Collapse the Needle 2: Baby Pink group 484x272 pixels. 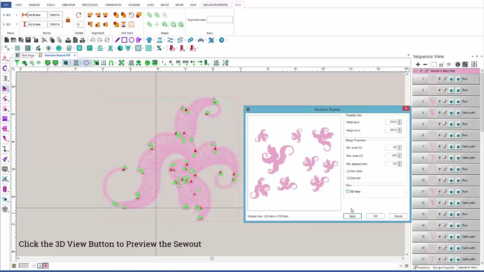click(x=415, y=71)
